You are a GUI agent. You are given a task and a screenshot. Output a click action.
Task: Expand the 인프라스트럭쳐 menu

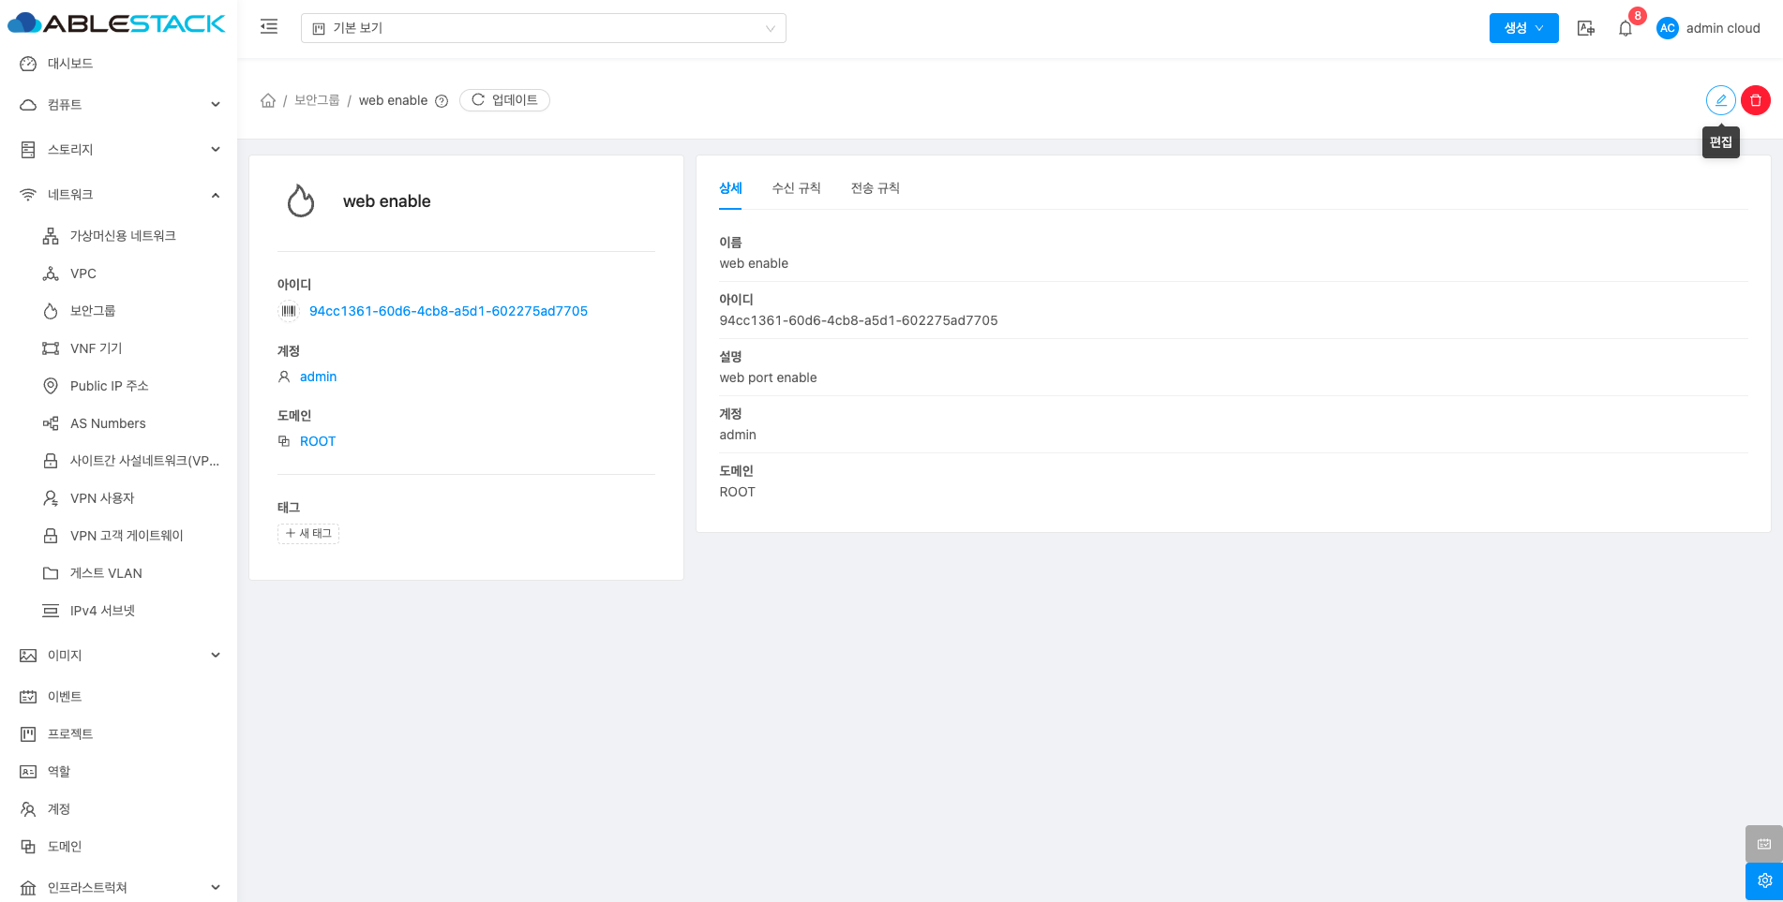[119, 888]
